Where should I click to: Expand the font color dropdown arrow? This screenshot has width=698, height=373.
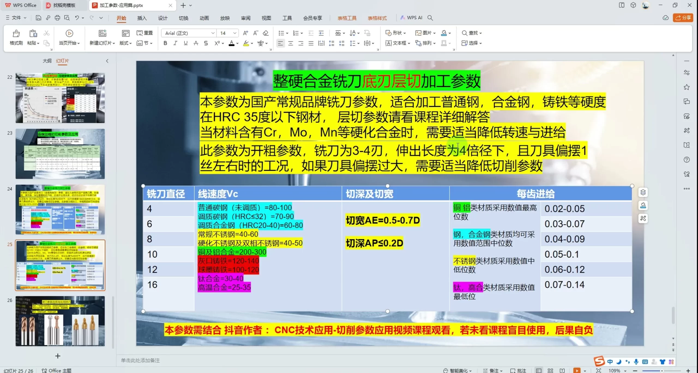(x=237, y=43)
